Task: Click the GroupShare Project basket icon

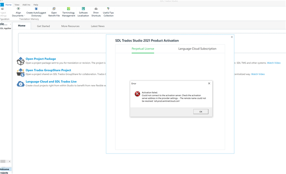Action: [21, 72]
